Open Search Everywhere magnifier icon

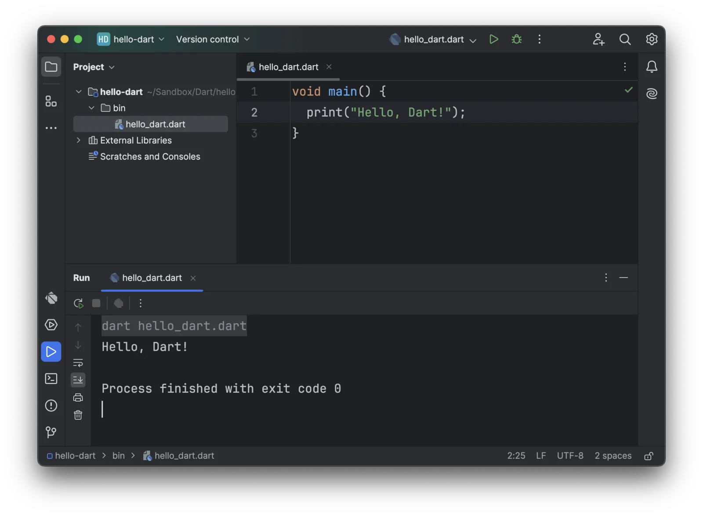pos(625,39)
